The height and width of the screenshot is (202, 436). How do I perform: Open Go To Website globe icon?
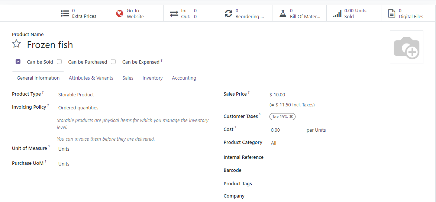pyautogui.click(x=119, y=13)
